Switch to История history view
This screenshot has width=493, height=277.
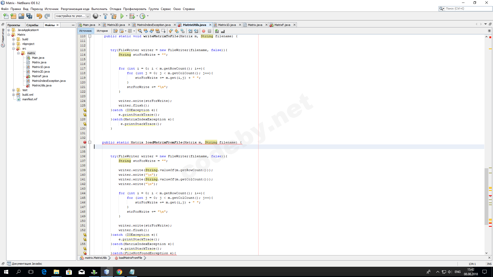pos(102,31)
